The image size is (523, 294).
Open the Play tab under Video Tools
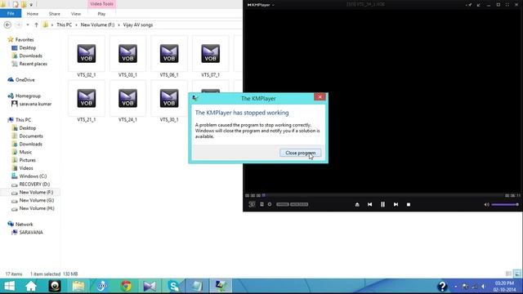(101, 14)
